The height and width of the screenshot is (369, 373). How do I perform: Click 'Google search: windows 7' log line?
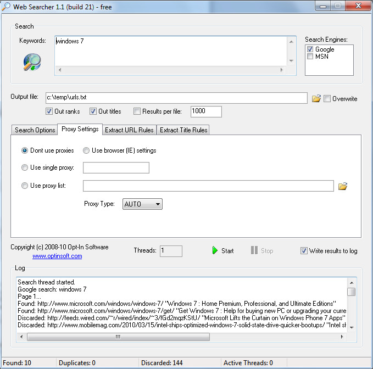tap(52, 289)
